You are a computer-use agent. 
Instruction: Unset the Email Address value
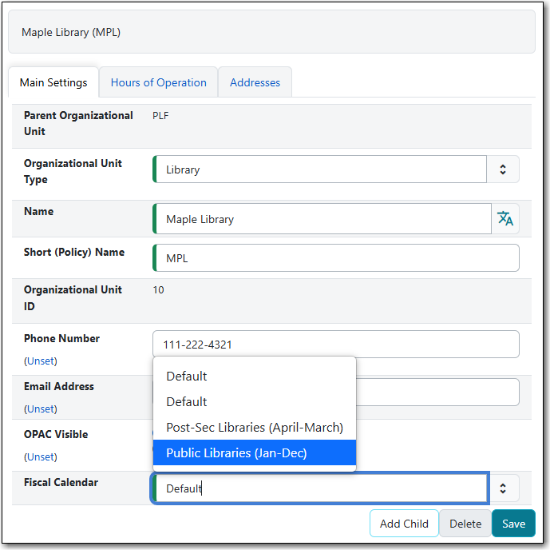pos(41,409)
